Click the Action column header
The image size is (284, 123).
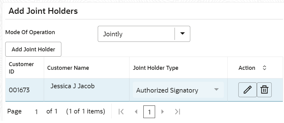(x=255, y=68)
